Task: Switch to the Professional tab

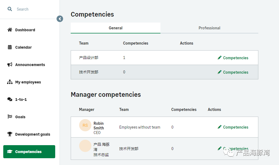Action: point(209,28)
